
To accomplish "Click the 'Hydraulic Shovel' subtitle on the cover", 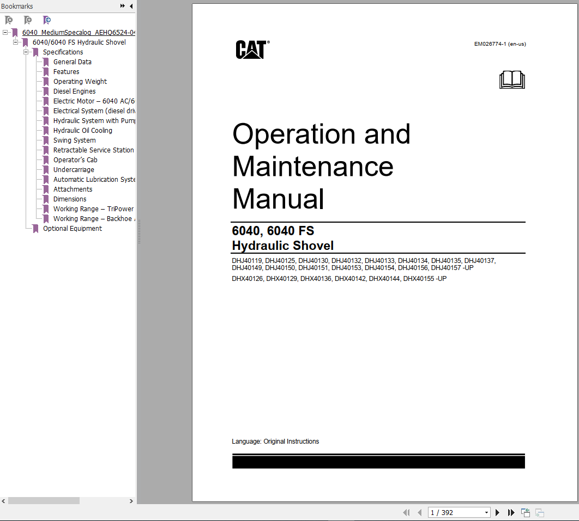I will (x=283, y=246).
